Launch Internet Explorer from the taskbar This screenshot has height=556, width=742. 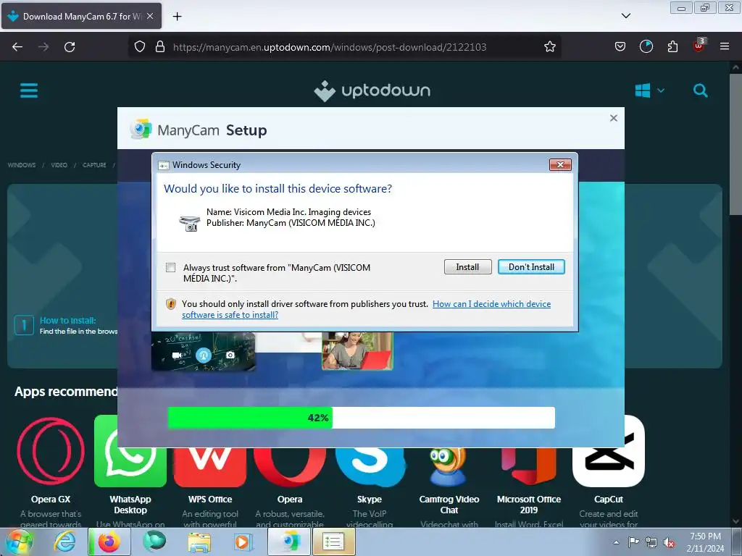click(x=64, y=542)
